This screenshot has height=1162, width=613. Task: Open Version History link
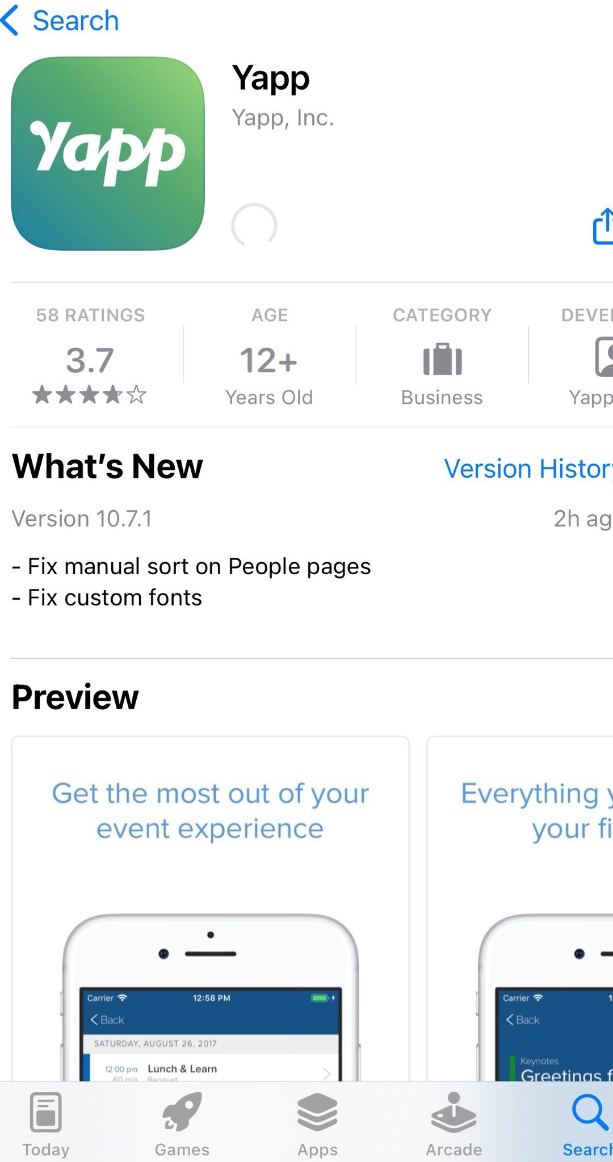(528, 469)
